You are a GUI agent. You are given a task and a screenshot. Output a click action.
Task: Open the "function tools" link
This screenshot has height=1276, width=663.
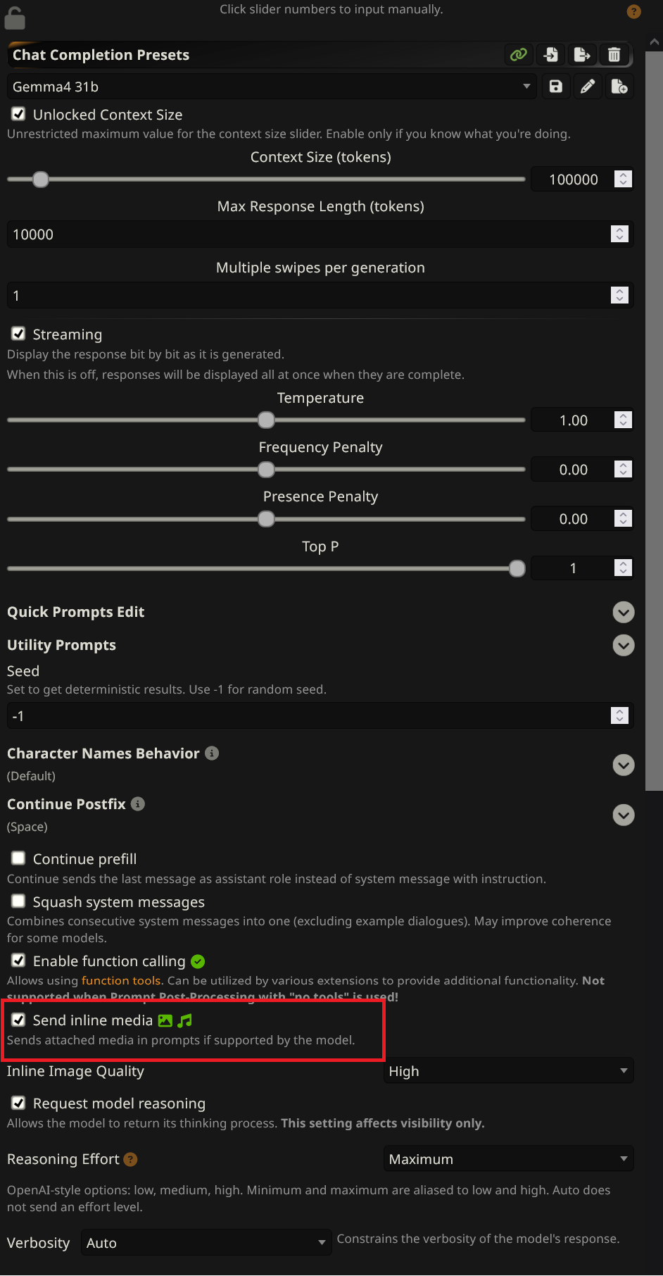pos(121,980)
